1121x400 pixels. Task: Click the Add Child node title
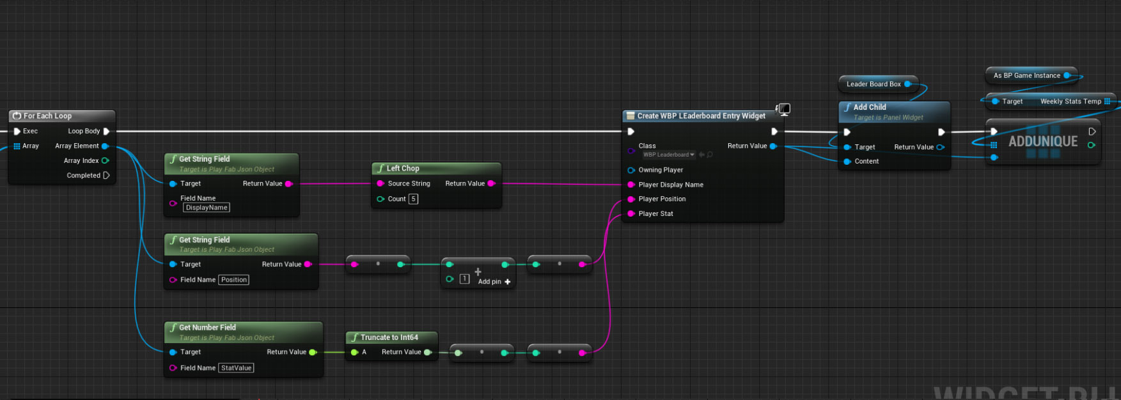pyautogui.click(x=870, y=107)
